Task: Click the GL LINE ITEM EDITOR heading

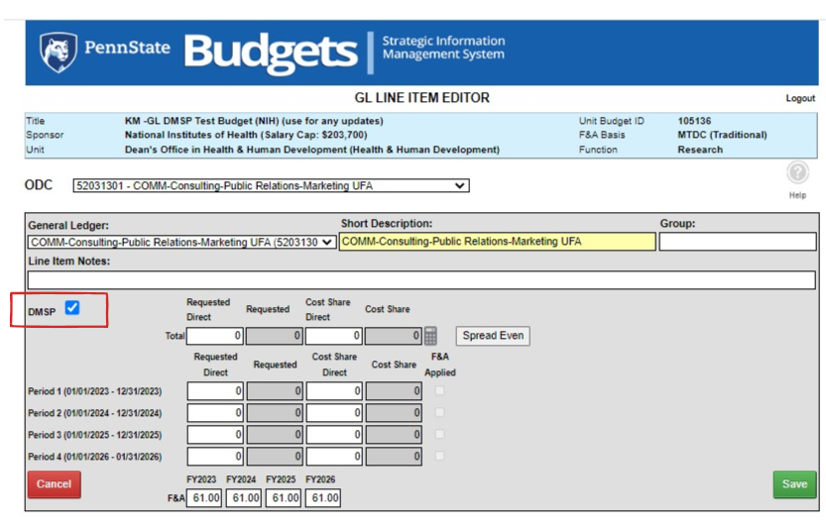Action: 422,98
